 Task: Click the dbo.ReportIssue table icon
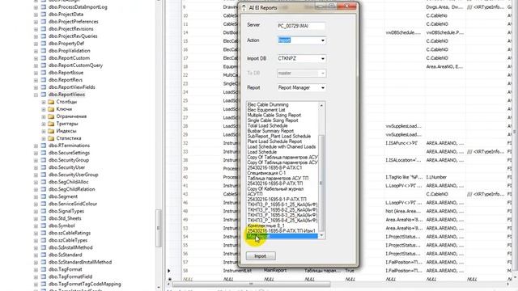(x=44, y=73)
